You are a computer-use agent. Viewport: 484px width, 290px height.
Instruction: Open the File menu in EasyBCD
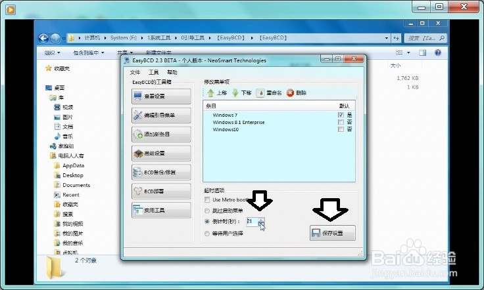[x=135, y=72]
